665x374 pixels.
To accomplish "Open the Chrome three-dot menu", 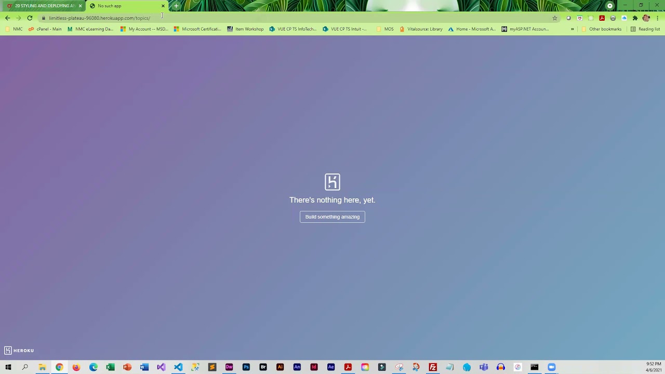I will (x=657, y=18).
